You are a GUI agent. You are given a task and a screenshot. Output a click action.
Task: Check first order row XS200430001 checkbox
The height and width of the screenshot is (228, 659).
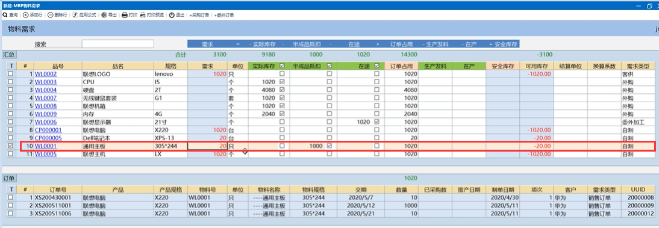coord(11,197)
